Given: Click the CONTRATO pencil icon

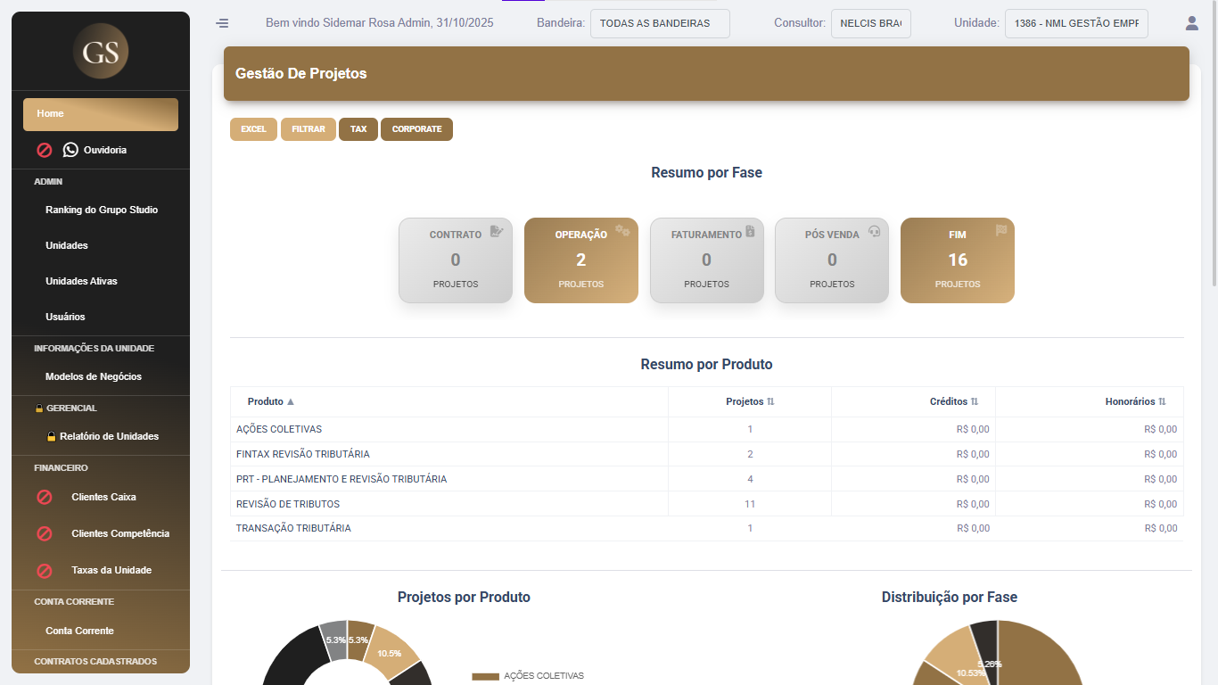Looking at the screenshot, I should coord(498,229).
